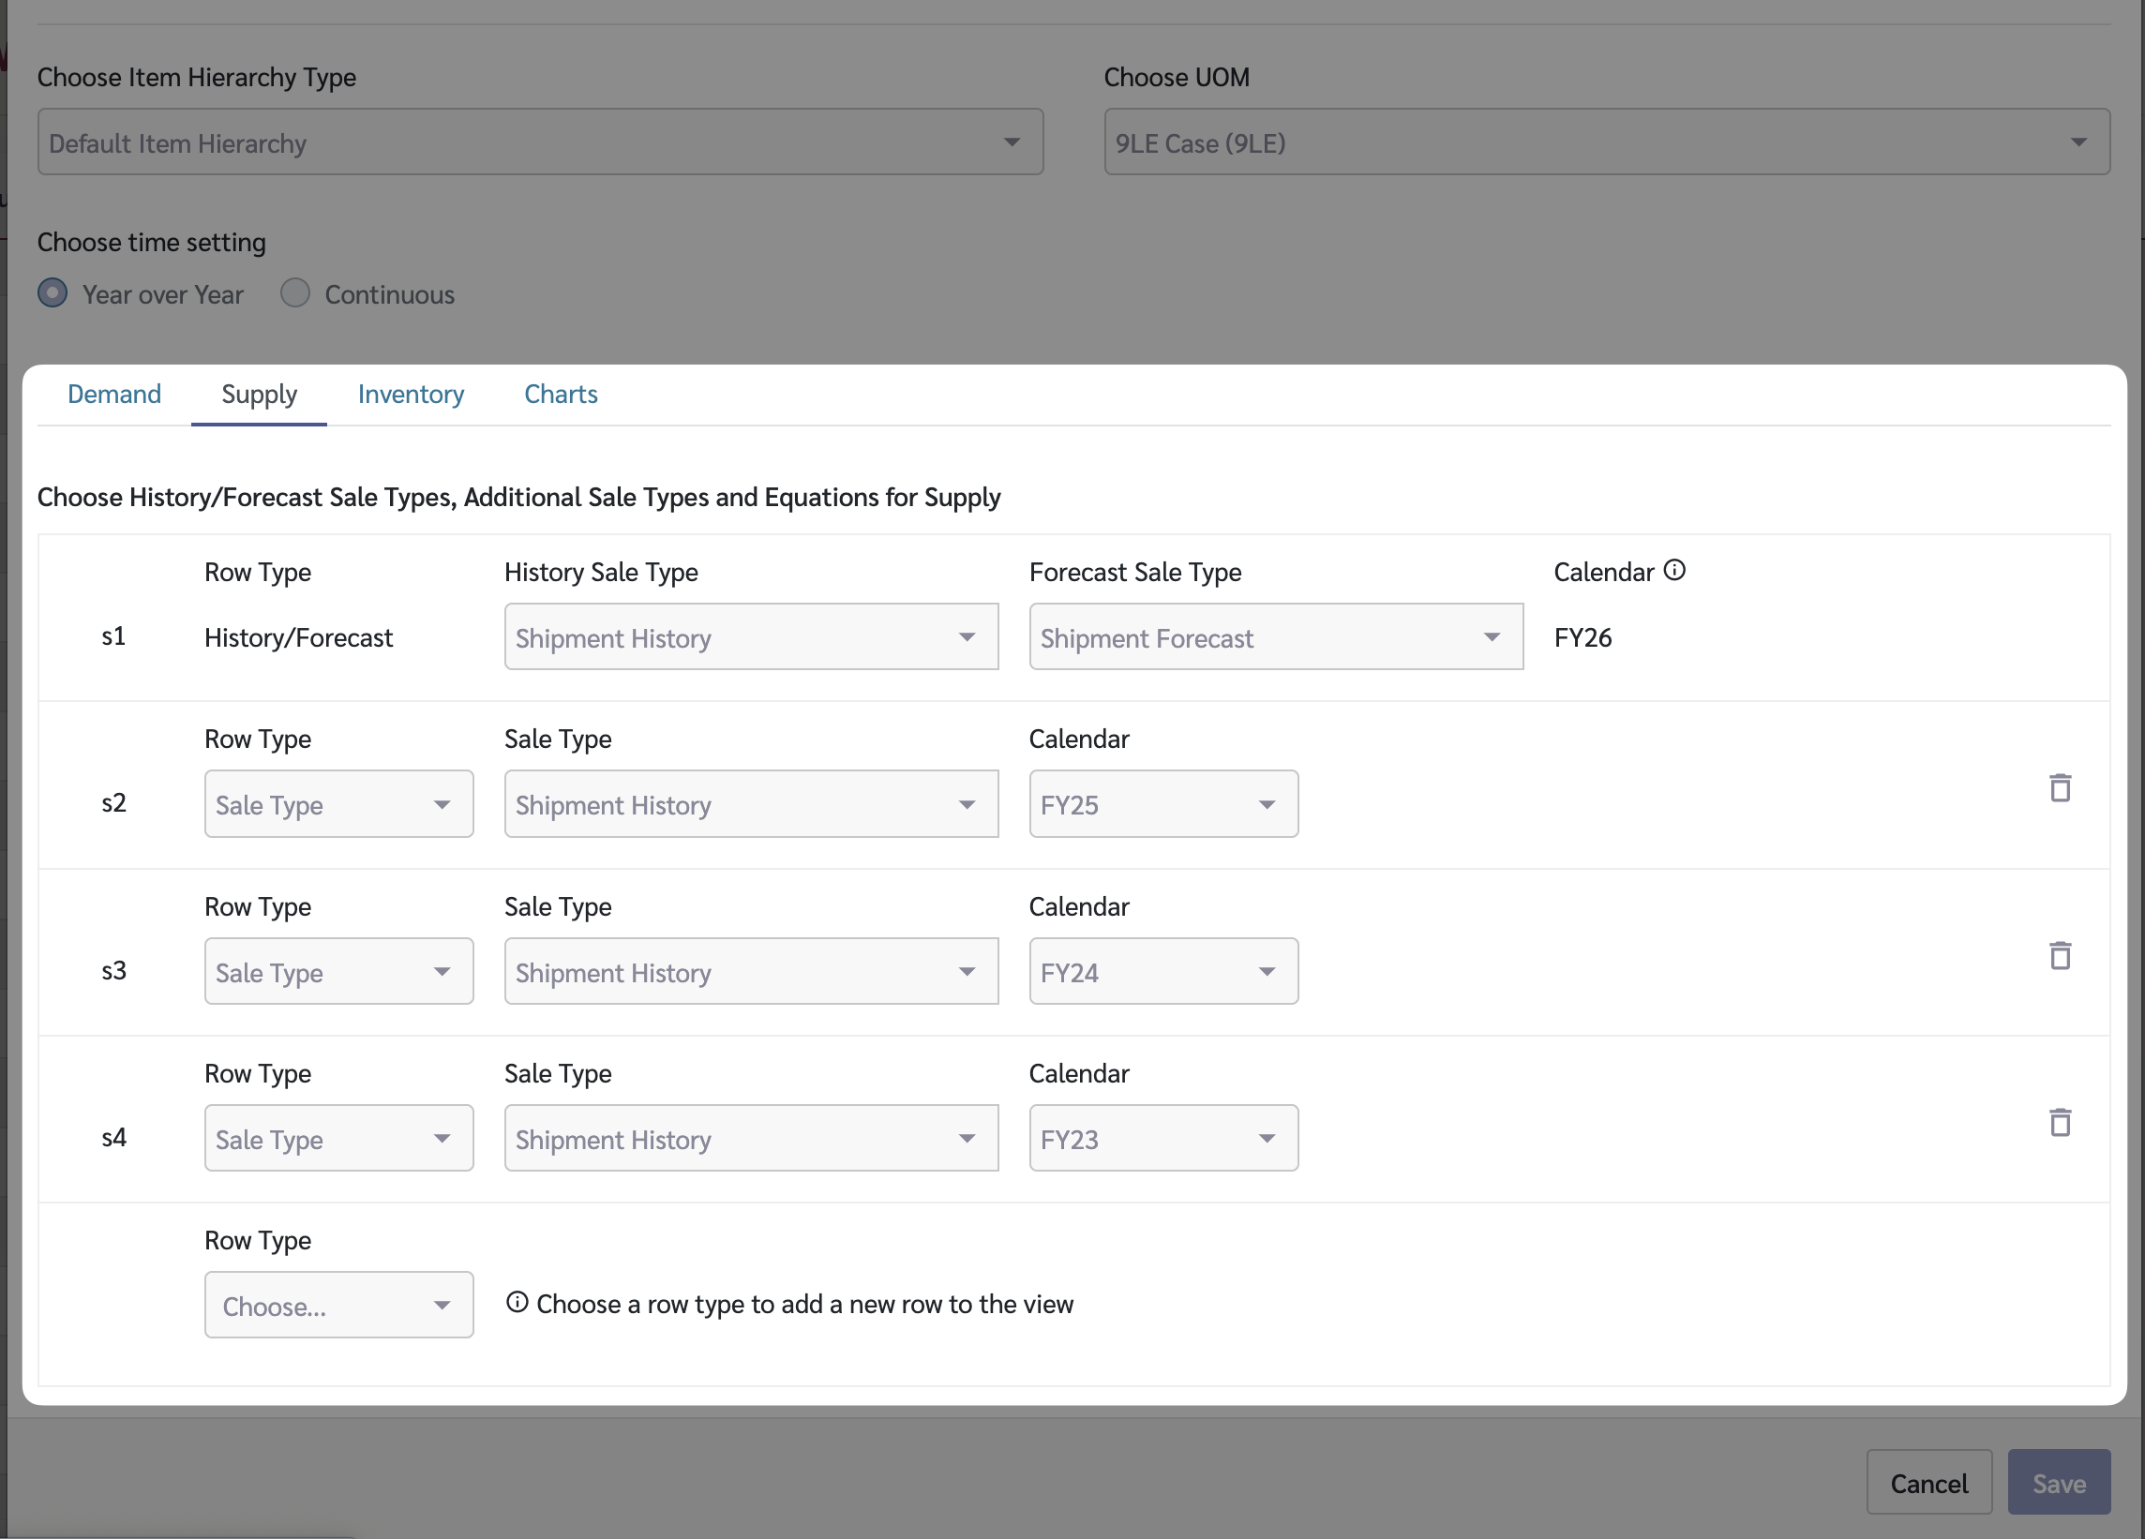2145x1539 pixels.
Task: Expand s1 Forecast Sale Type dropdown
Action: click(1275, 637)
